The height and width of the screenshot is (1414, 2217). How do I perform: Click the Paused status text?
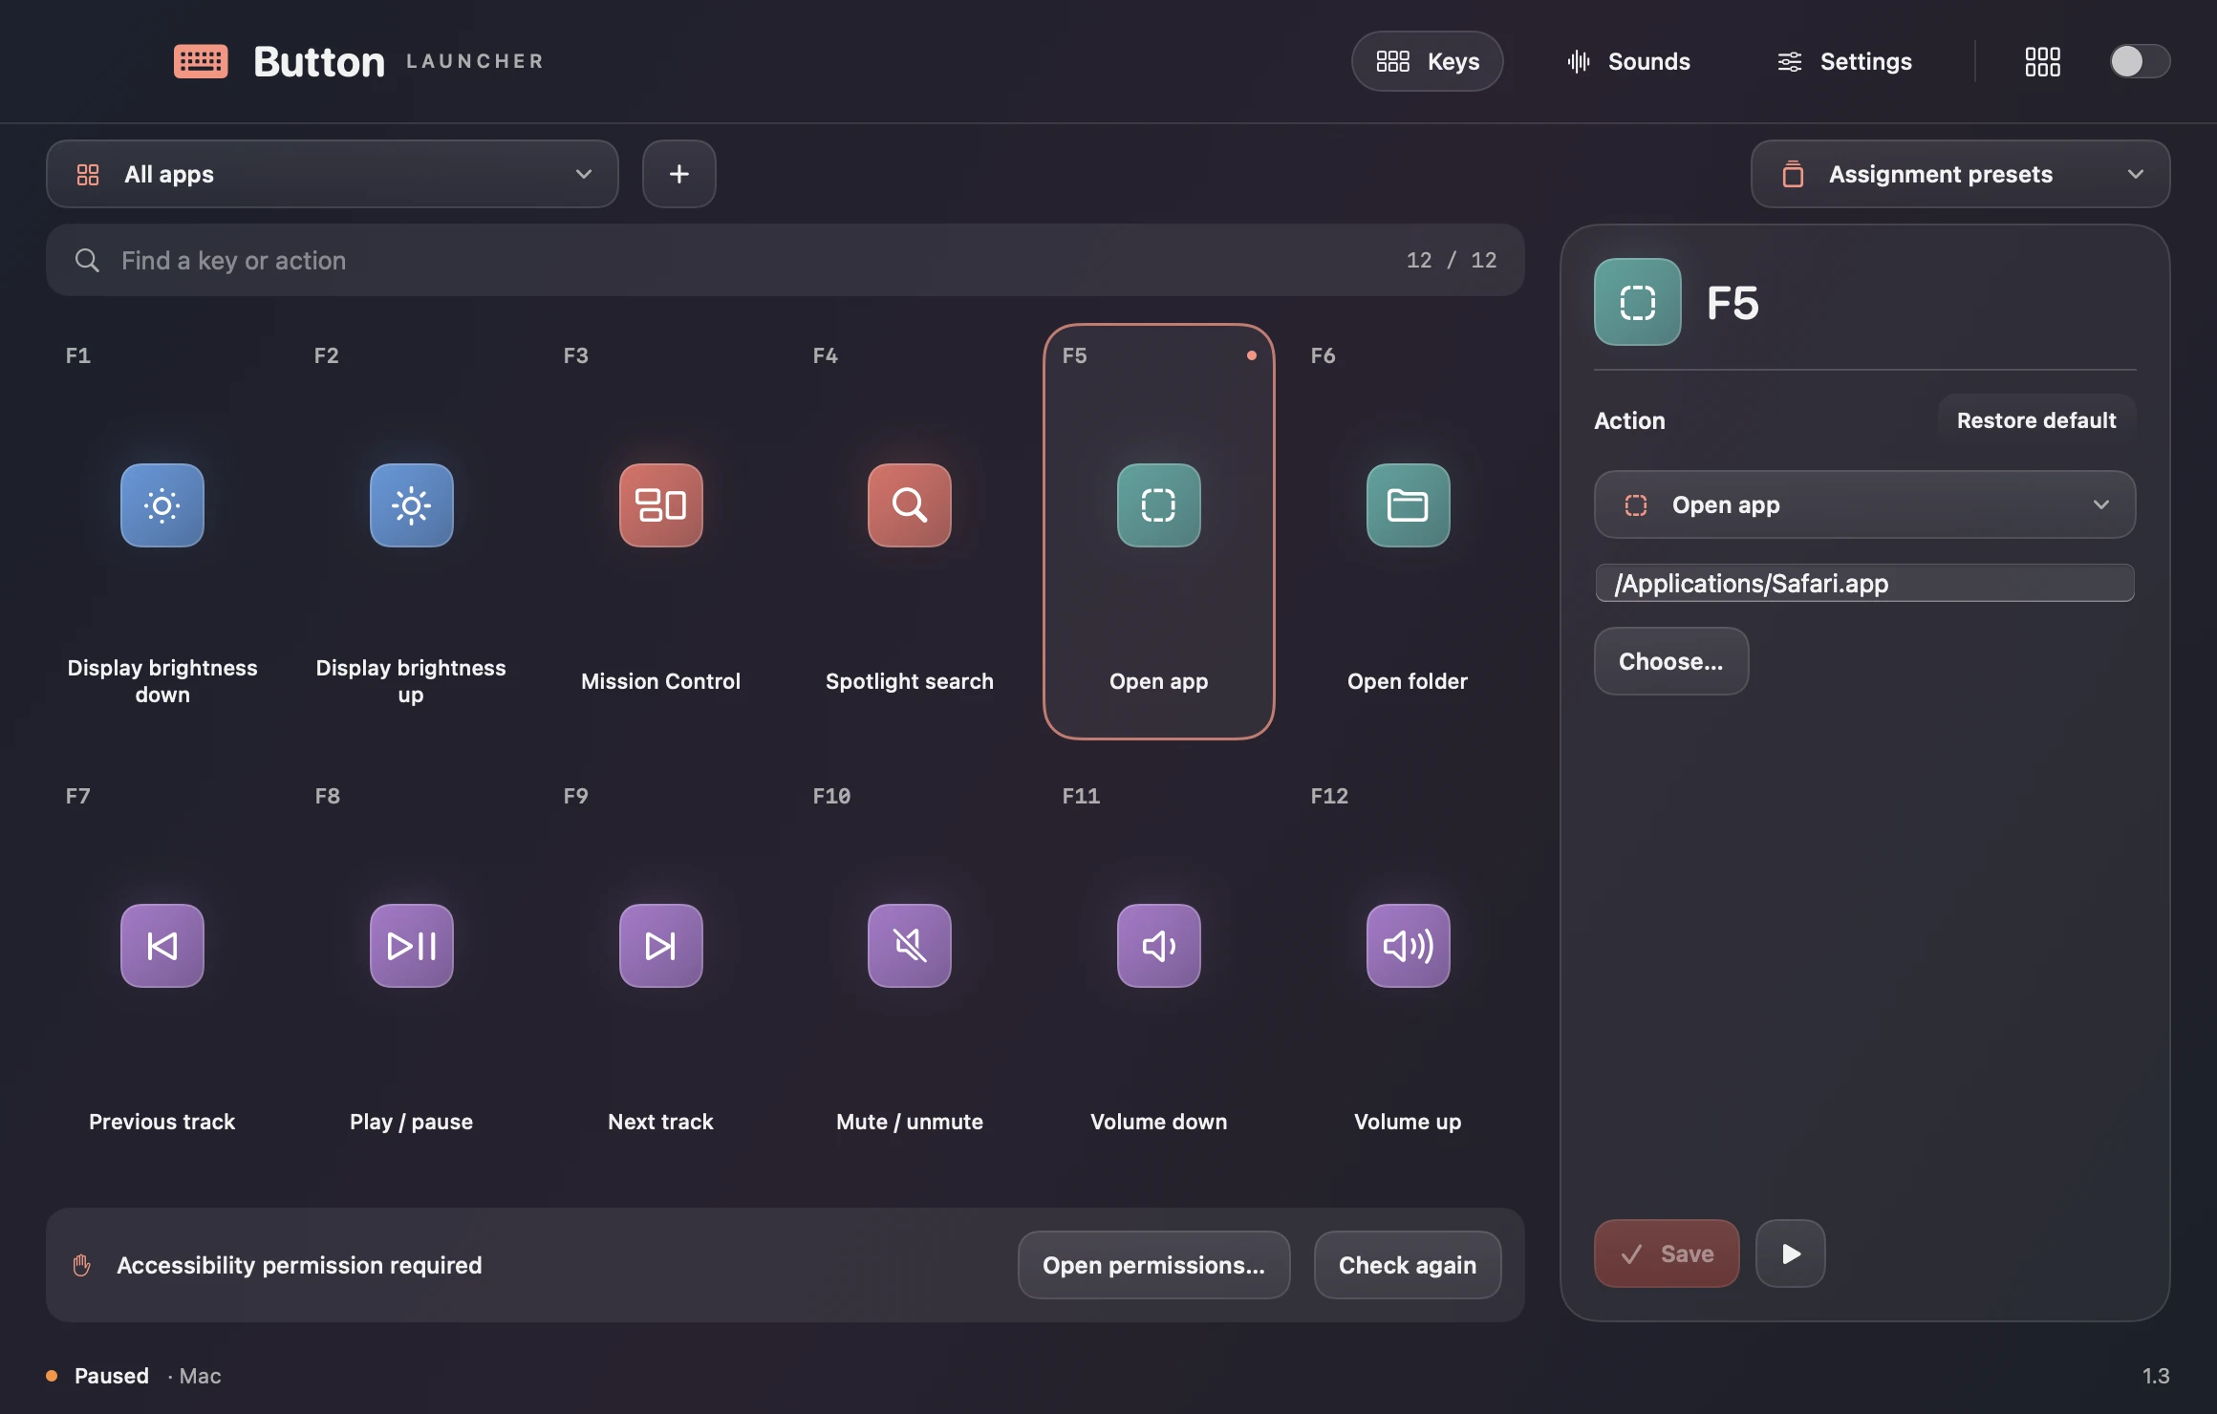click(112, 1376)
